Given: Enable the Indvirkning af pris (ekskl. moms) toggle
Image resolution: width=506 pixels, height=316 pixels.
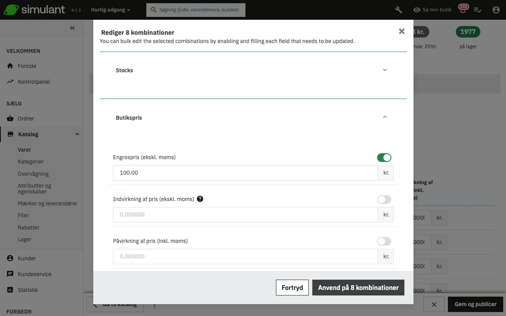Looking at the screenshot, I should 384,199.
